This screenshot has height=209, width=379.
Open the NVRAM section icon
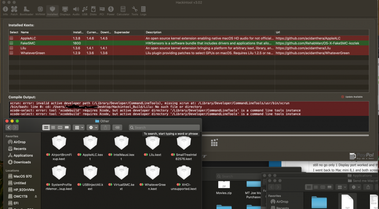40,11
